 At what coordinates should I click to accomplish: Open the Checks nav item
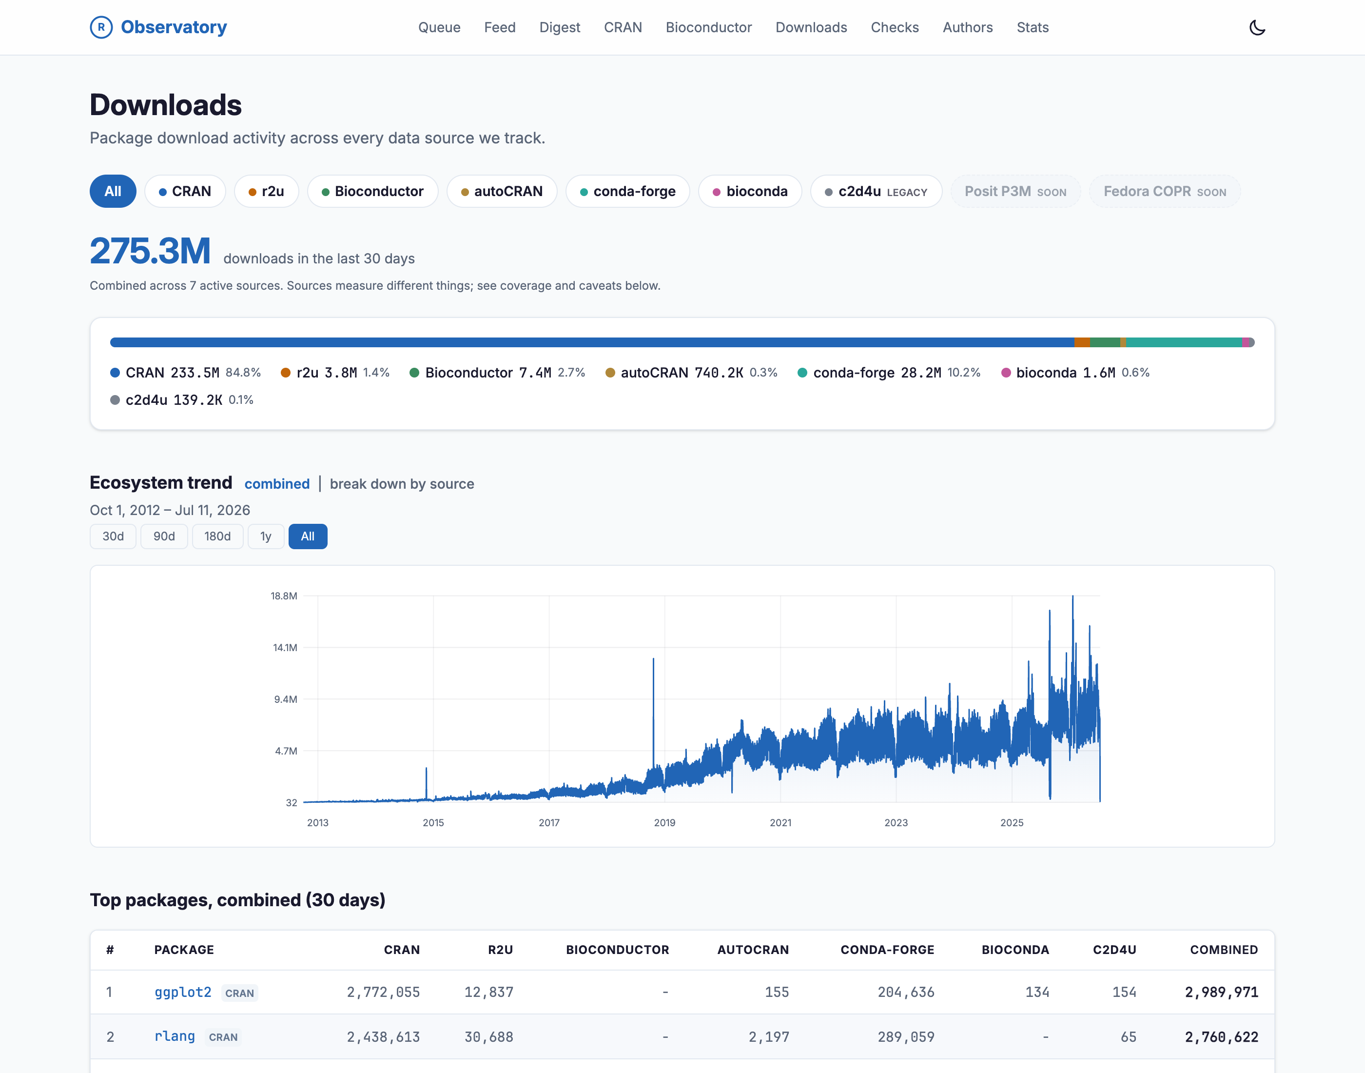tap(895, 28)
